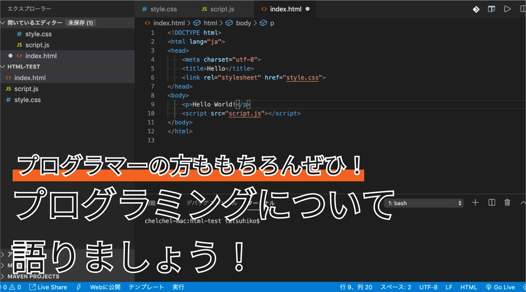
Task: Click the feedback icon beside Live Share
Action: [79, 287]
